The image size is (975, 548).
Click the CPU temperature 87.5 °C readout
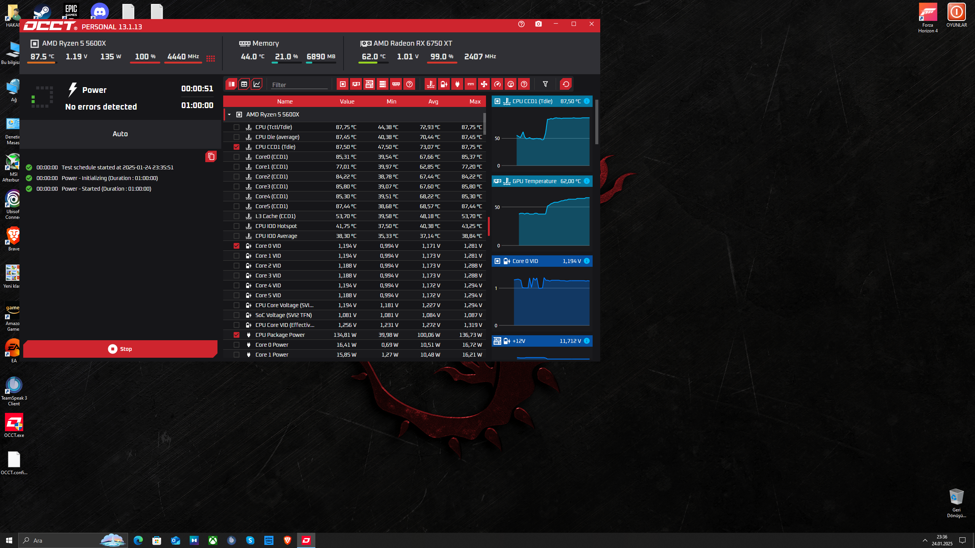coord(42,57)
